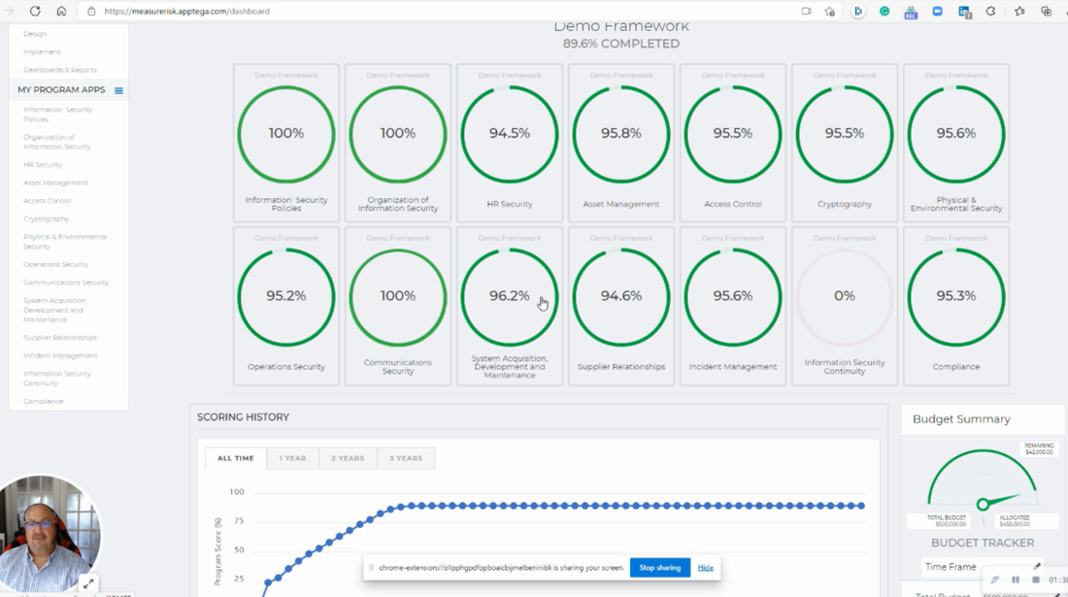Screen dimensions: 1068x597
Task: Click the favorites star icon in address bar
Action: click(830, 12)
